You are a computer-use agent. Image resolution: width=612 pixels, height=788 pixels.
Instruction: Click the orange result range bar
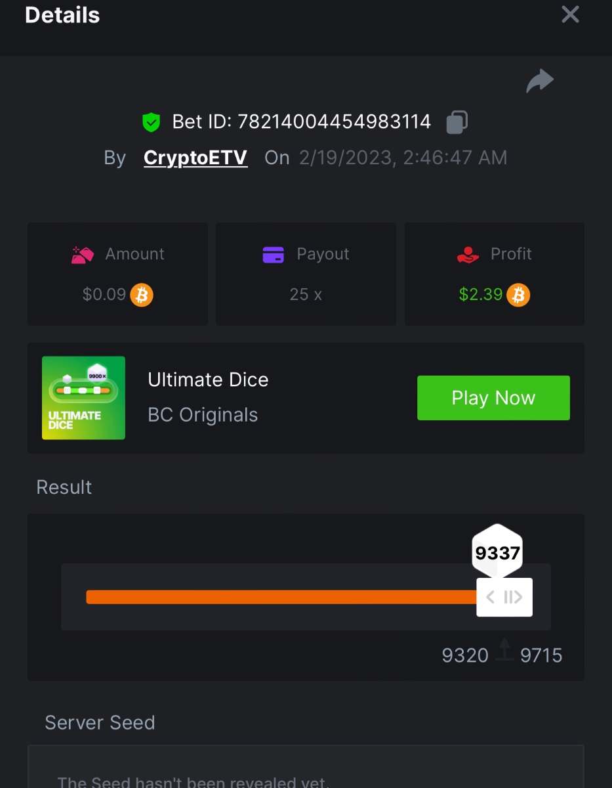point(281,597)
